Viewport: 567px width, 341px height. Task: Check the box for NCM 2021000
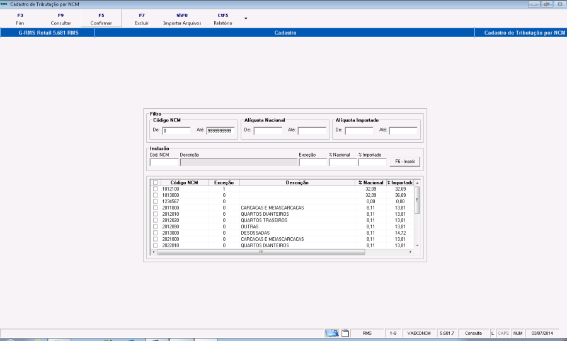click(x=155, y=239)
